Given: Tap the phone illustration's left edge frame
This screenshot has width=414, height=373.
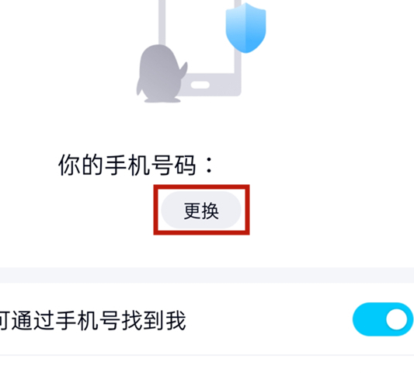Looking at the screenshot, I should pos(162,23).
